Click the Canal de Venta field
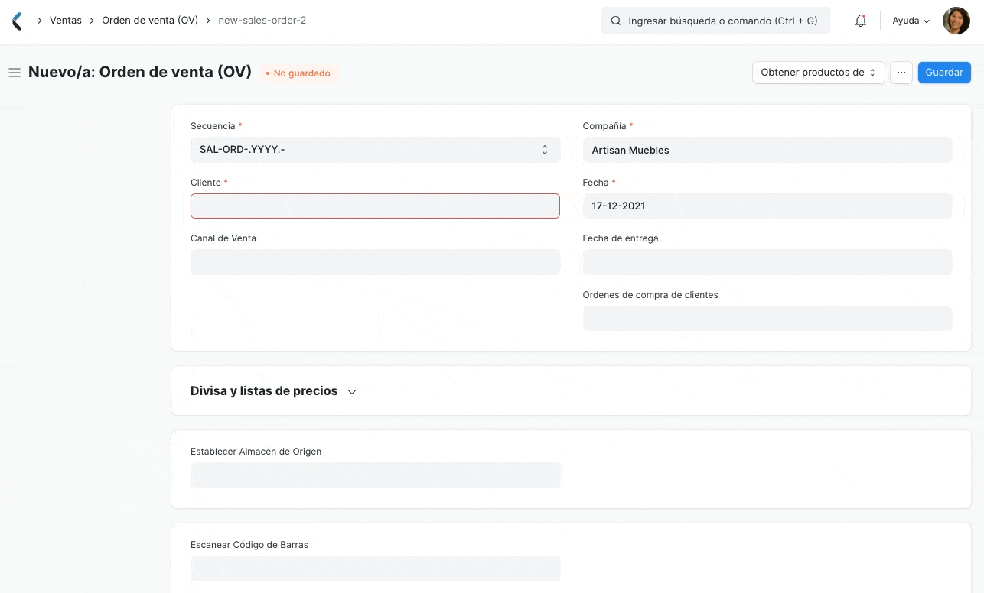 coord(375,261)
